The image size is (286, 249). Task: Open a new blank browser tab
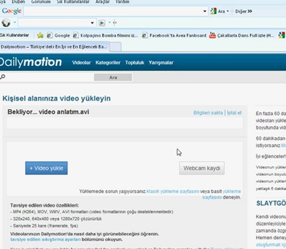tap(115, 47)
